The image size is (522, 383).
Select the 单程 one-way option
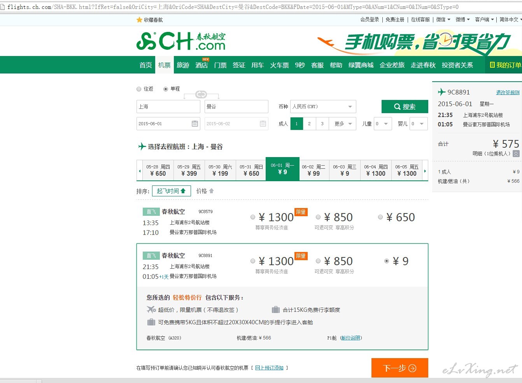click(166, 89)
